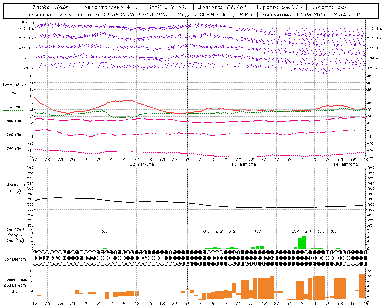This screenshot has height=306, width=383.
Task: Click the dotted pink line sample under 500 гПа legend
Action: 13,152
